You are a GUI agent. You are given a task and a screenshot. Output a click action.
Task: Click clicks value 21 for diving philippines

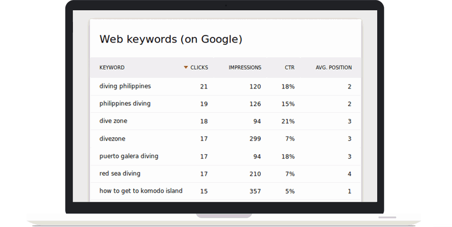(x=204, y=87)
